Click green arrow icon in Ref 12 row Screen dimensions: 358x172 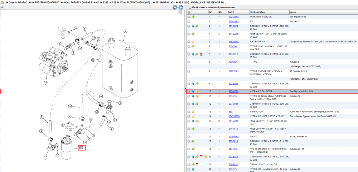197,104
